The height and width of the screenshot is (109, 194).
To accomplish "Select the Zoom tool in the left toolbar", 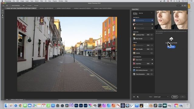I will click(x=2, y=18).
